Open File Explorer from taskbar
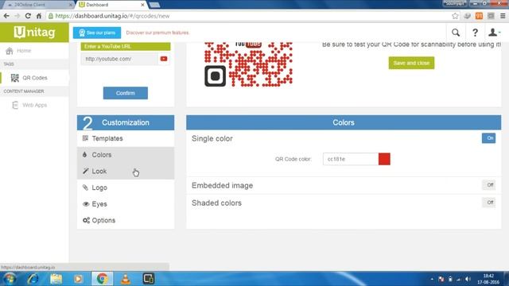 click(x=56, y=279)
